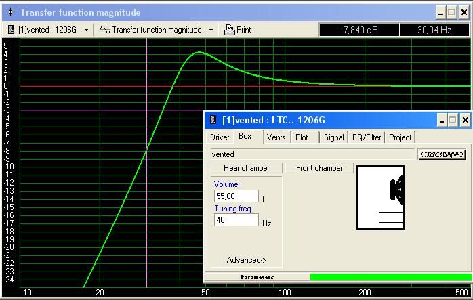Open the vented:1206G project dropdown arrow
The height and width of the screenshot is (300, 473).
pyautogui.click(x=86, y=30)
